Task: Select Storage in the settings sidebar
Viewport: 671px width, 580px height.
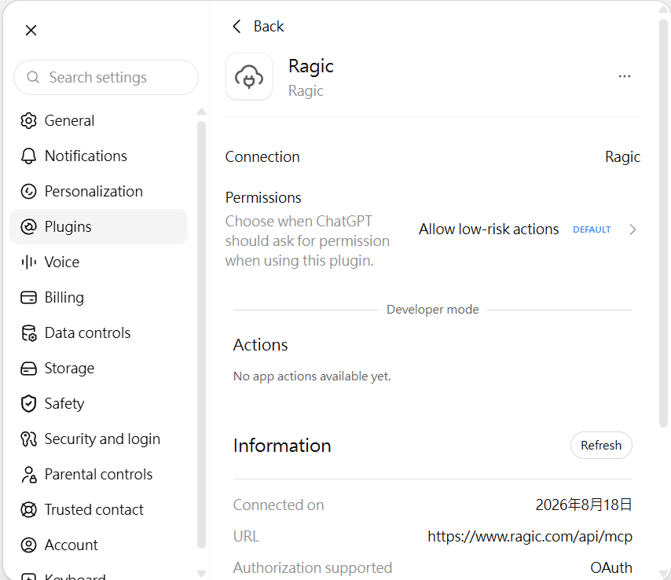Action: (x=98, y=368)
